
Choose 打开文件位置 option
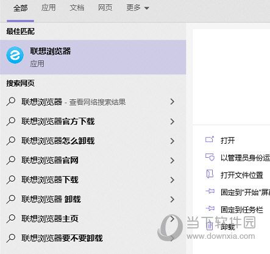pyautogui.click(x=242, y=175)
